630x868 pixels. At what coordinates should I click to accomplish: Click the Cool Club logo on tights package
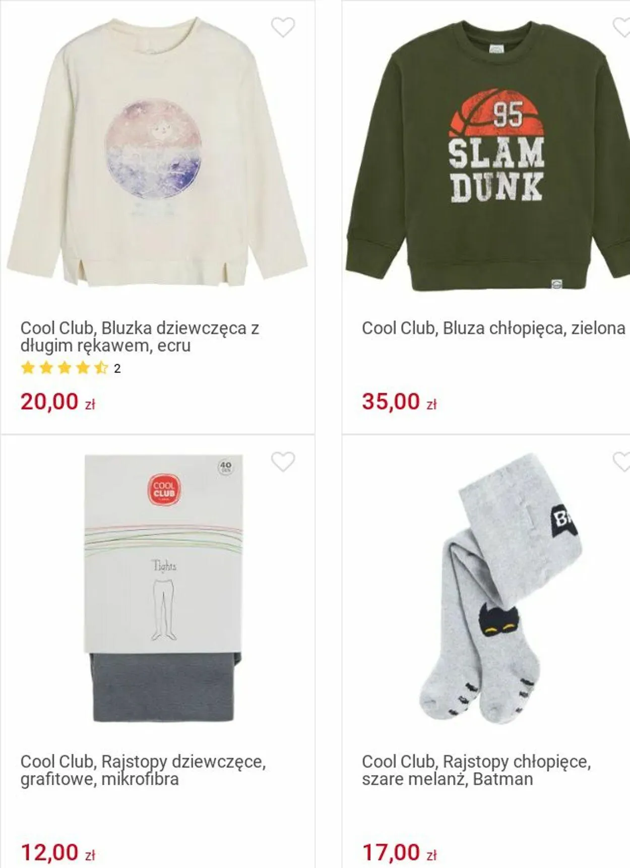pos(164,490)
